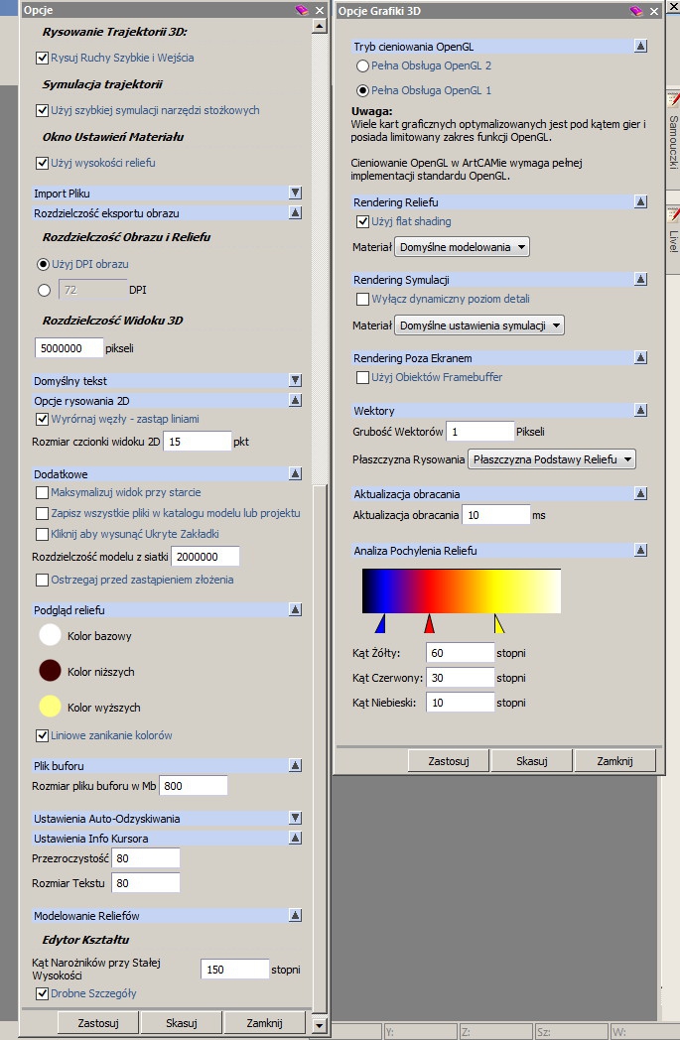
Task: Toggle Rysuj Ruchy Szybkie i Wejścia
Action: coord(43,58)
